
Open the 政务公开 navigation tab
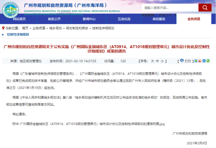[54, 19]
